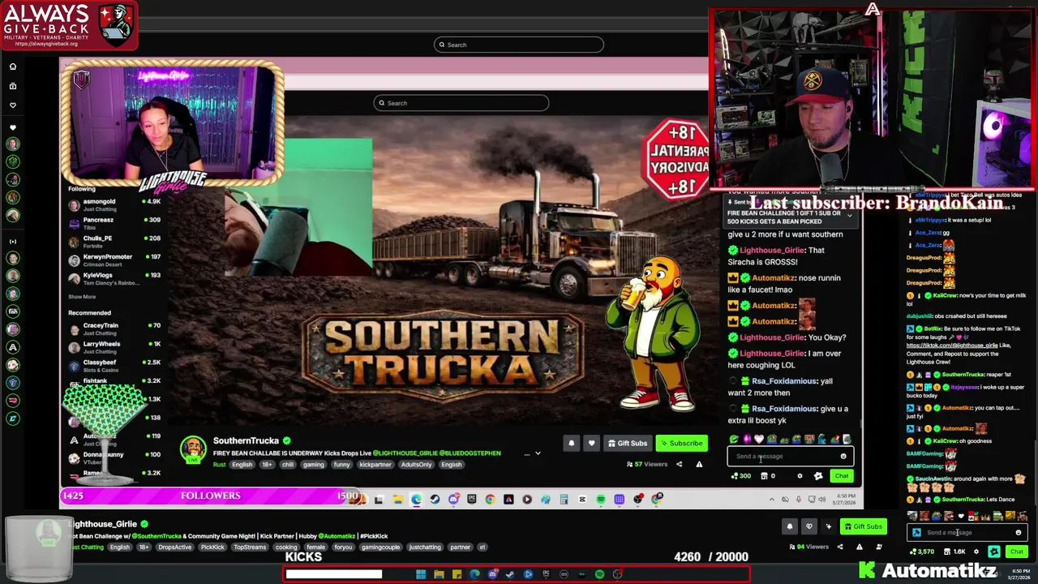Open LarryWheels in Recommended list
This screenshot has width=1038, height=584.
(x=114, y=347)
